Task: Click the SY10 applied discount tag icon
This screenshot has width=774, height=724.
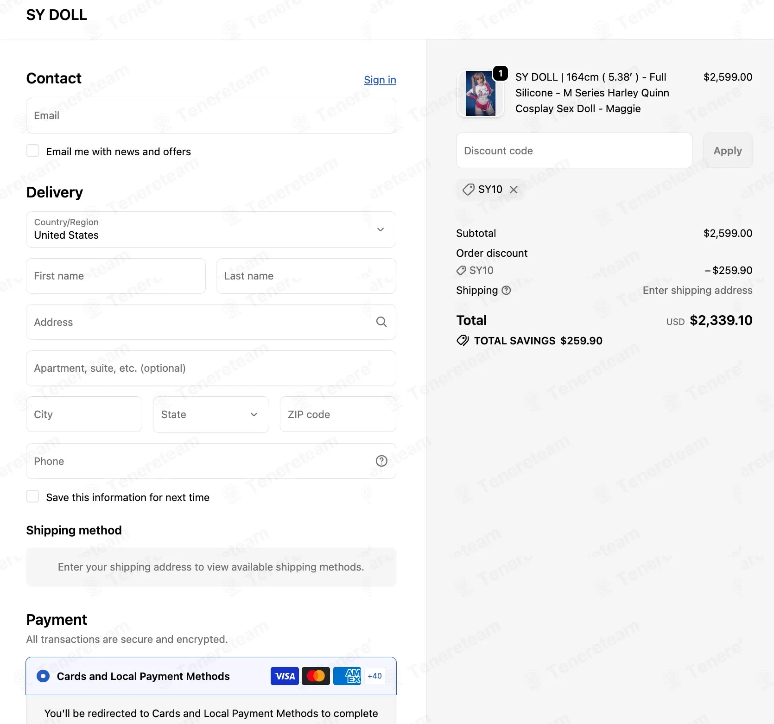Action: point(469,190)
